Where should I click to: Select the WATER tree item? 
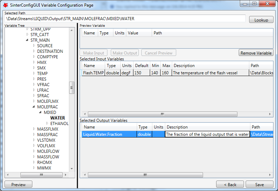coord(58,118)
